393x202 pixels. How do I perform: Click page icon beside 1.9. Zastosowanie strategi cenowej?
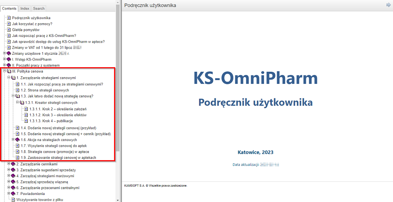pos(17,158)
